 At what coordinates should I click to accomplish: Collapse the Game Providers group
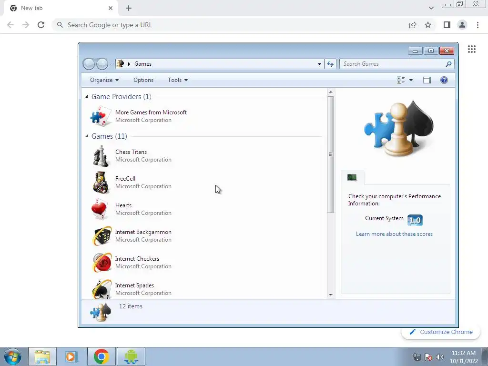(x=87, y=97)
